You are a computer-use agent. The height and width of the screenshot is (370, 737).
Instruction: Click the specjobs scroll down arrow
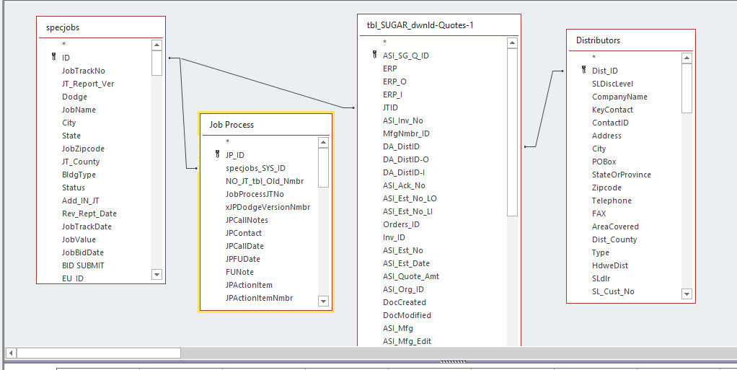click(157, 274)
